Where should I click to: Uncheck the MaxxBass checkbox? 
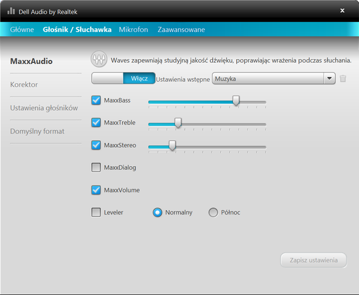[96, 100]
